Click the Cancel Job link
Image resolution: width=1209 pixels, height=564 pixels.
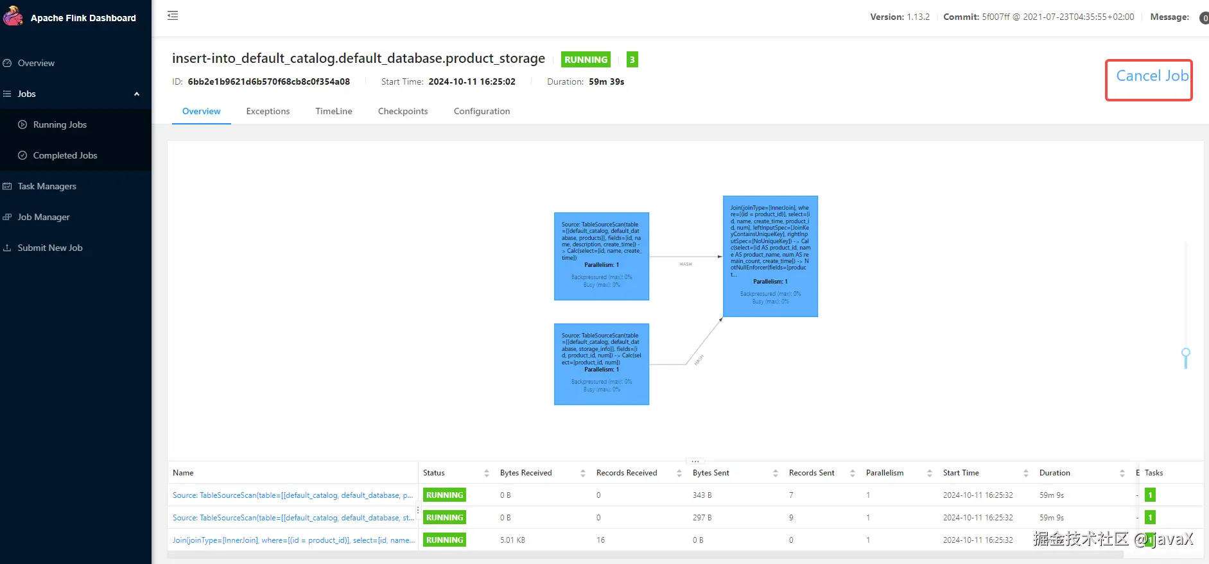click(x=1152, y=76)
